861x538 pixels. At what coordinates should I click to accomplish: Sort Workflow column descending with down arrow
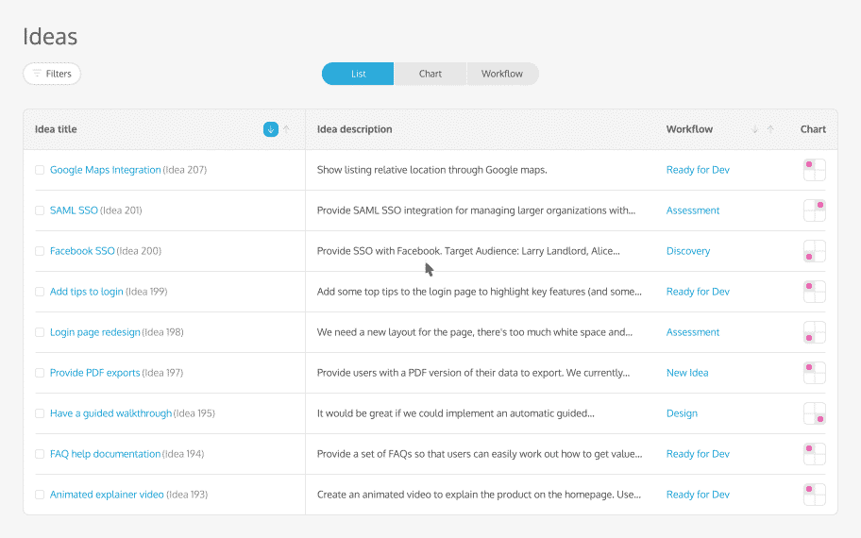tap(754, 129)
